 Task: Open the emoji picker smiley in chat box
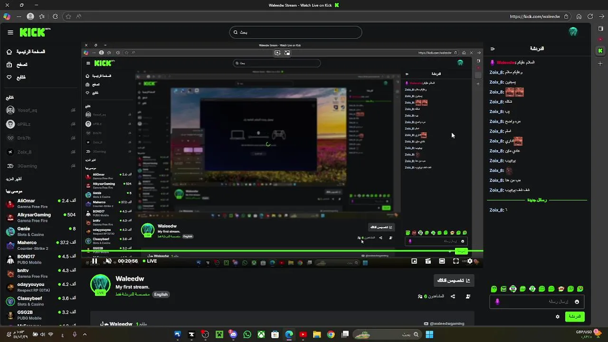tap(577, 302)
